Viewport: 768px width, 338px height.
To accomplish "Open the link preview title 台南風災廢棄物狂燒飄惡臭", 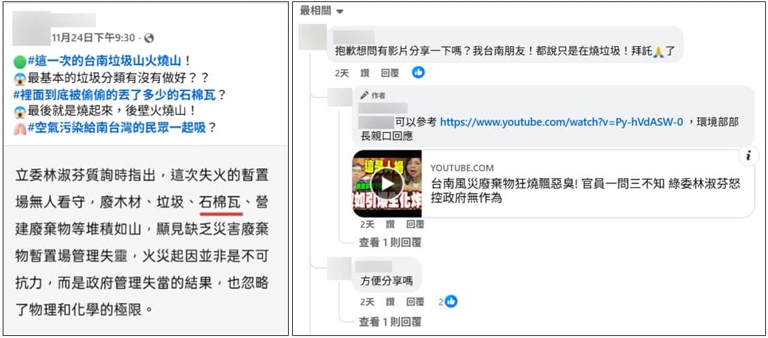I will pyautogui.click(x=586, y=191).
